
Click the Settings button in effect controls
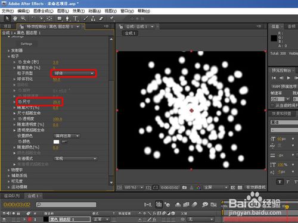click(x=26, y=44)
